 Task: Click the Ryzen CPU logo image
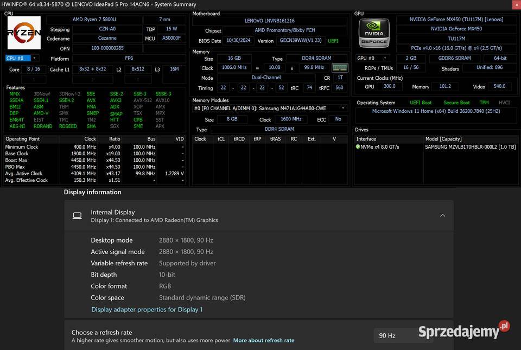[24, 33]
